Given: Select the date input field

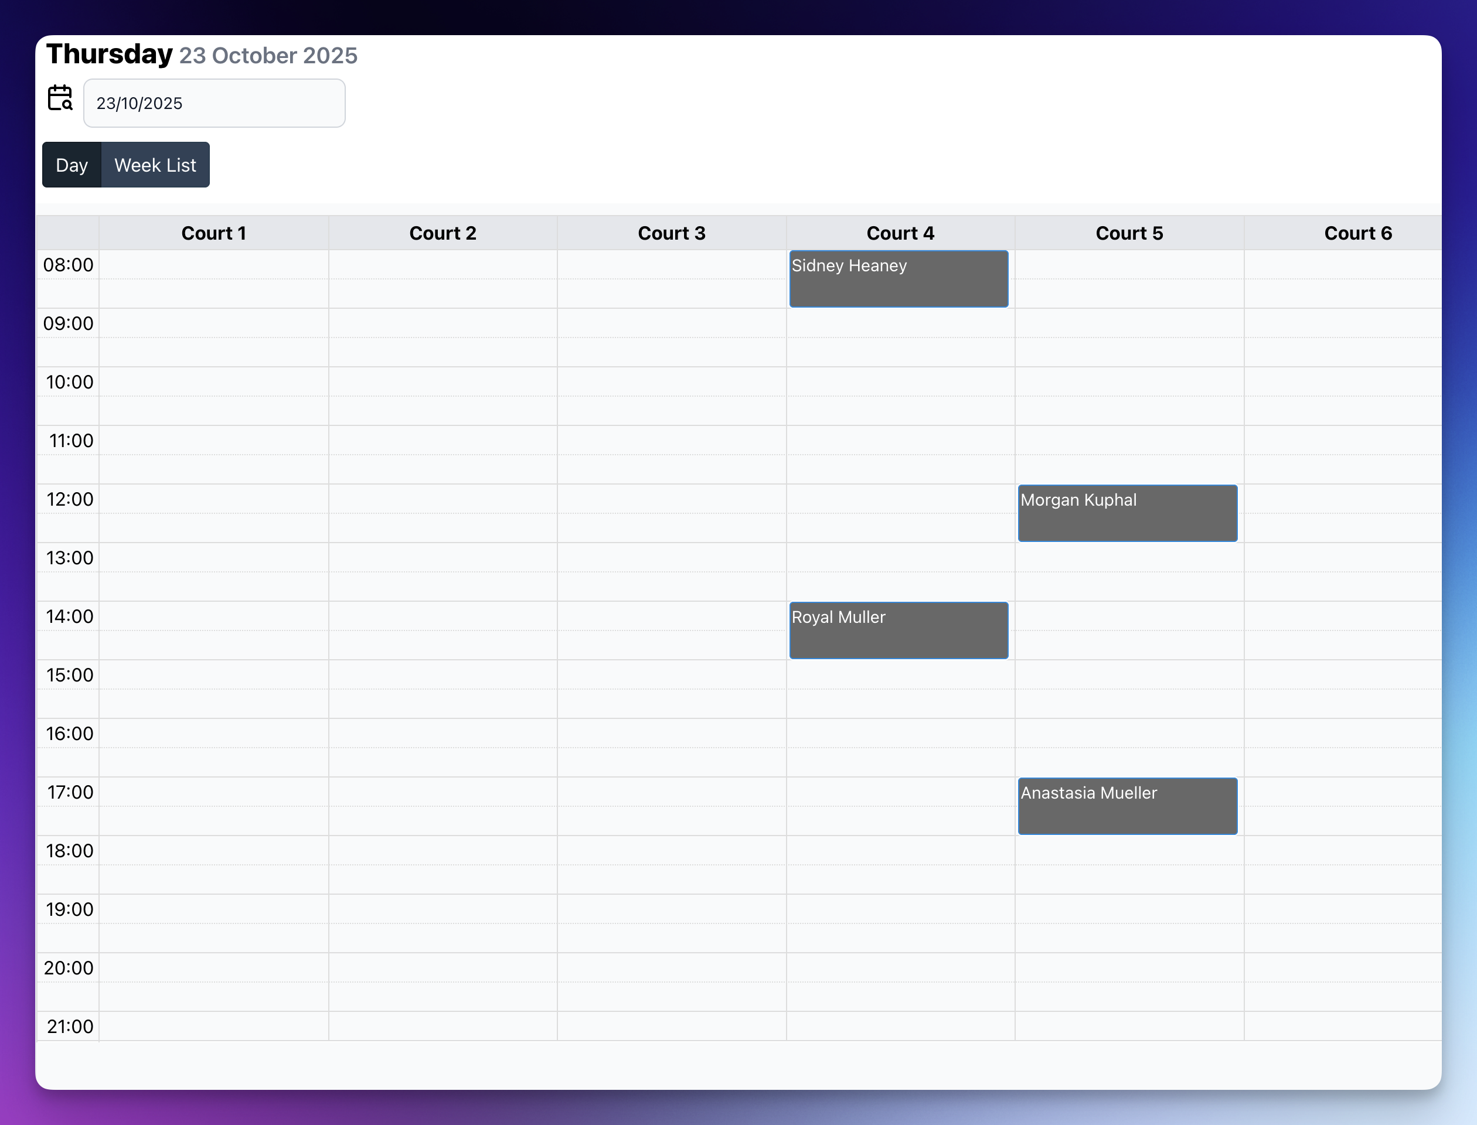Looking at the screenshot, I should 215,103.
